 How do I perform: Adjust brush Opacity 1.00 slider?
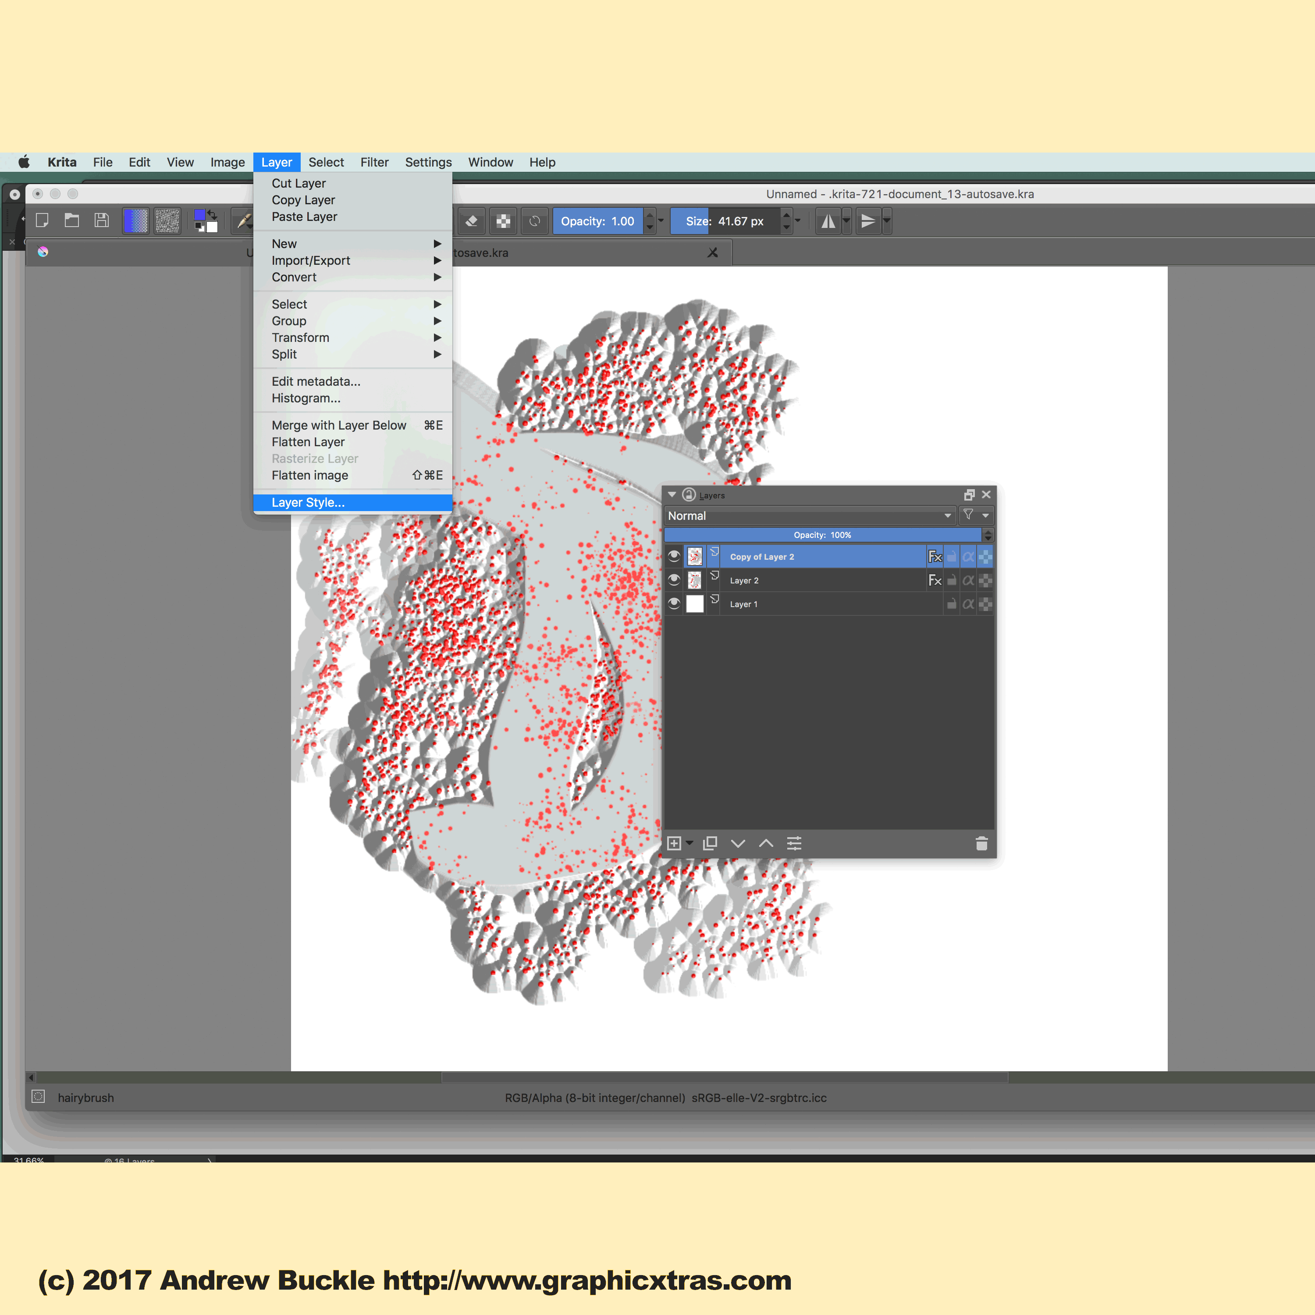pyautogui.click(x=597, y=221)
